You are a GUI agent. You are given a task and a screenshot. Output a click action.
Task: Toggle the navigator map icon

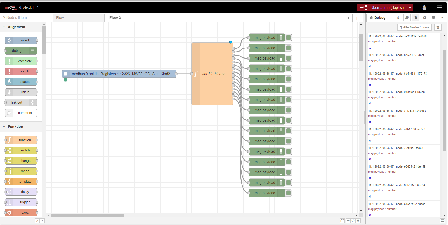pos(342,221)
